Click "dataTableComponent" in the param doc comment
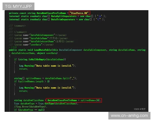153x122 pixels. (42, 35)
